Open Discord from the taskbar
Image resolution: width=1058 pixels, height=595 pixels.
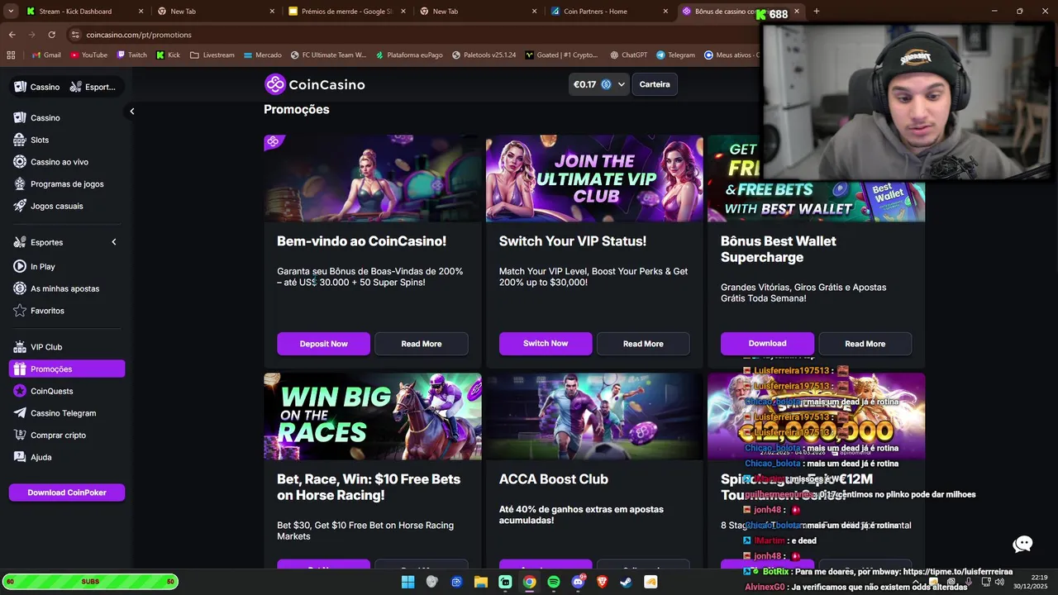[578, 582]
